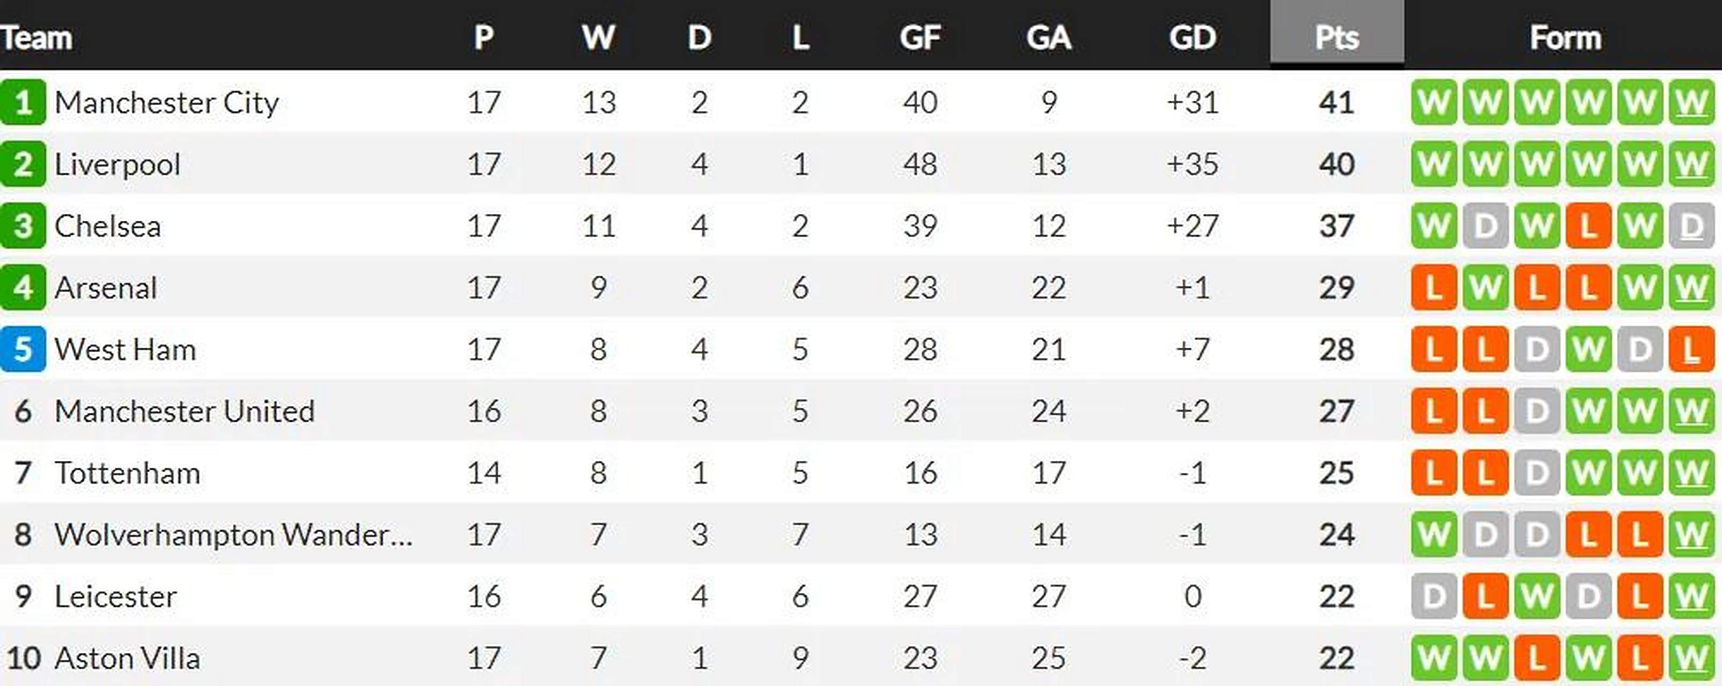1722x686 pixels.
Task: Click the Team column header
Action: 37,38
